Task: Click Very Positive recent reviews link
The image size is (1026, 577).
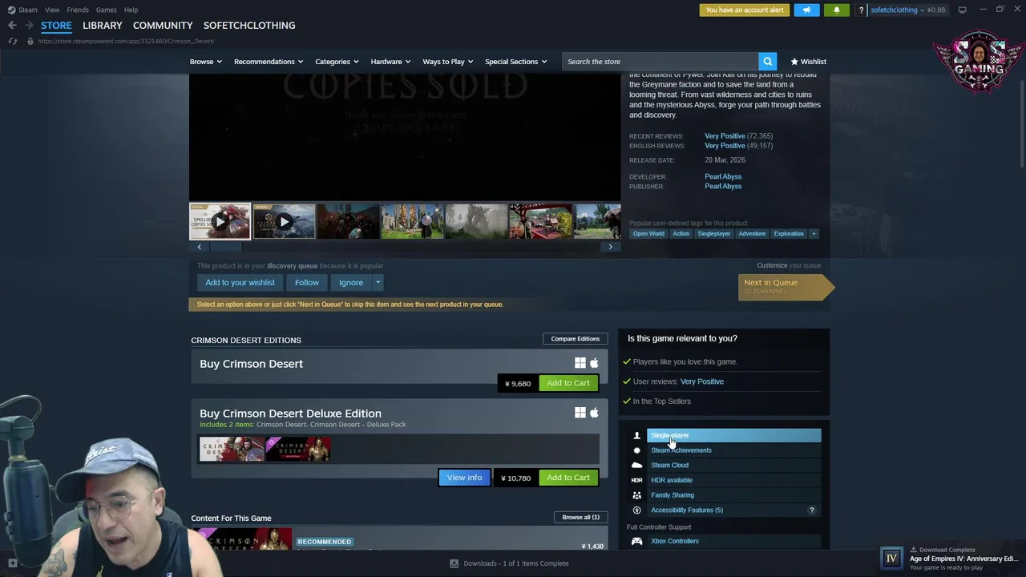Action: pyautogui.click(x=725, y=136)
